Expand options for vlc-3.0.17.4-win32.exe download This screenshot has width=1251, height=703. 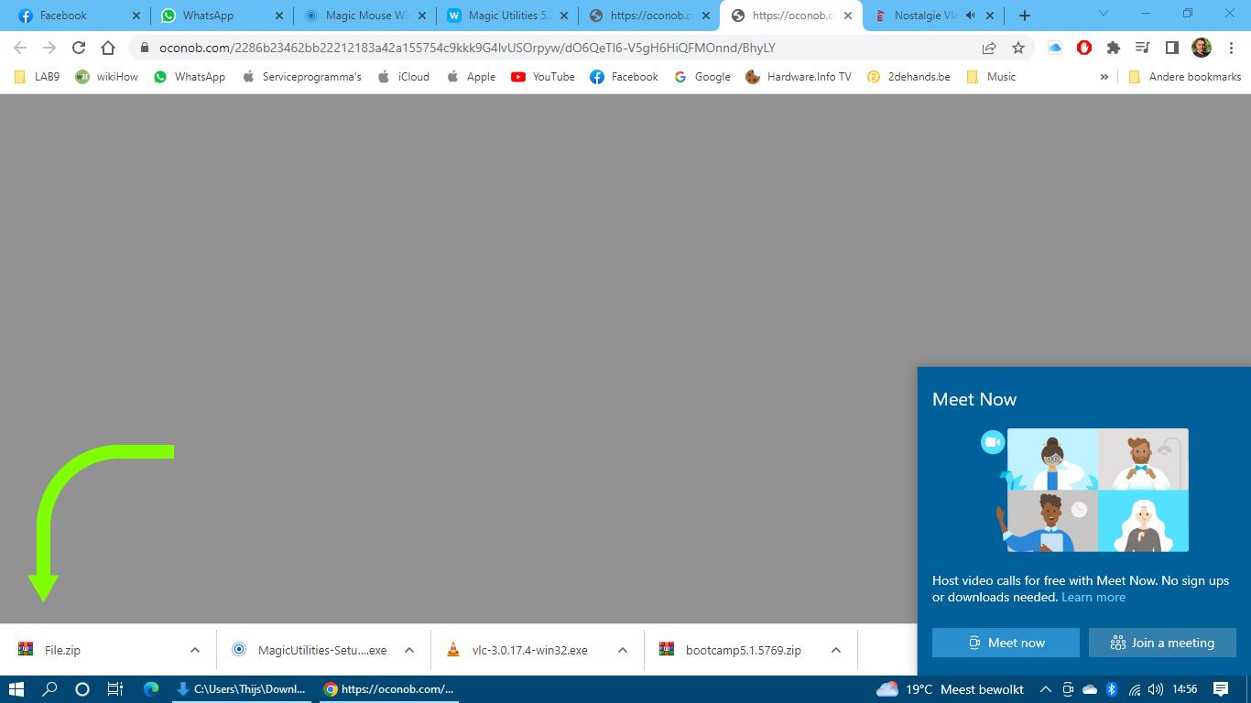(x=623, y=650)
